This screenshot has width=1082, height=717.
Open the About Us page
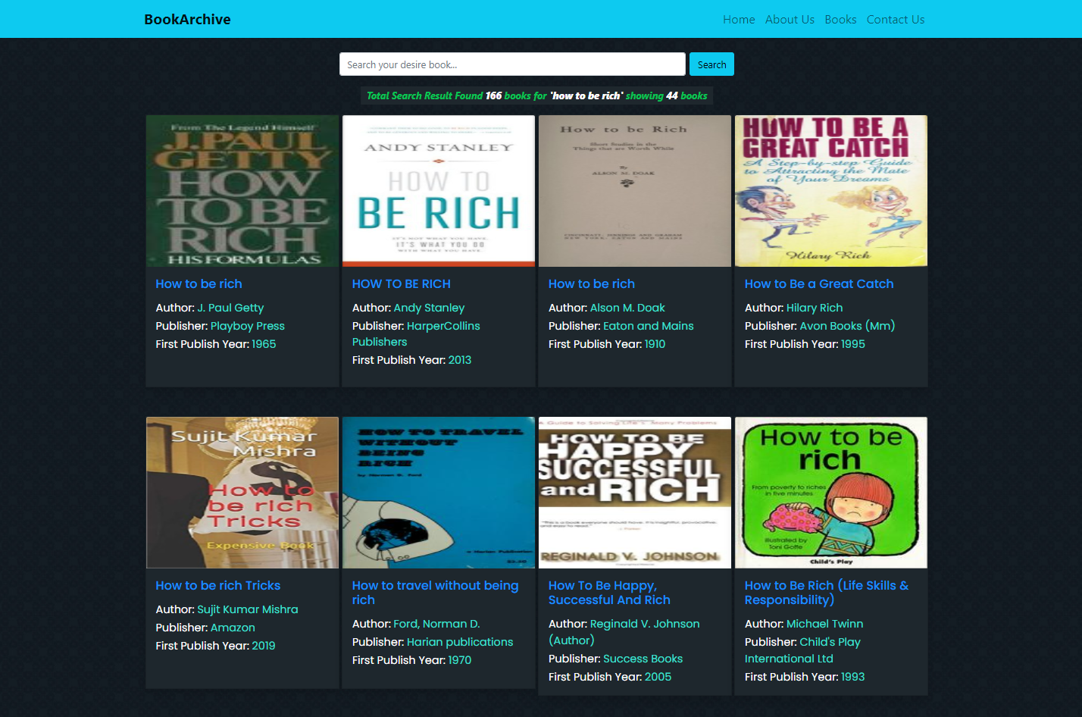tap(790, 20)
